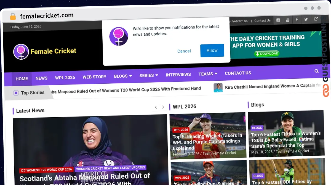
Task: Click the padlock icon in address bar
Action: 13,17
